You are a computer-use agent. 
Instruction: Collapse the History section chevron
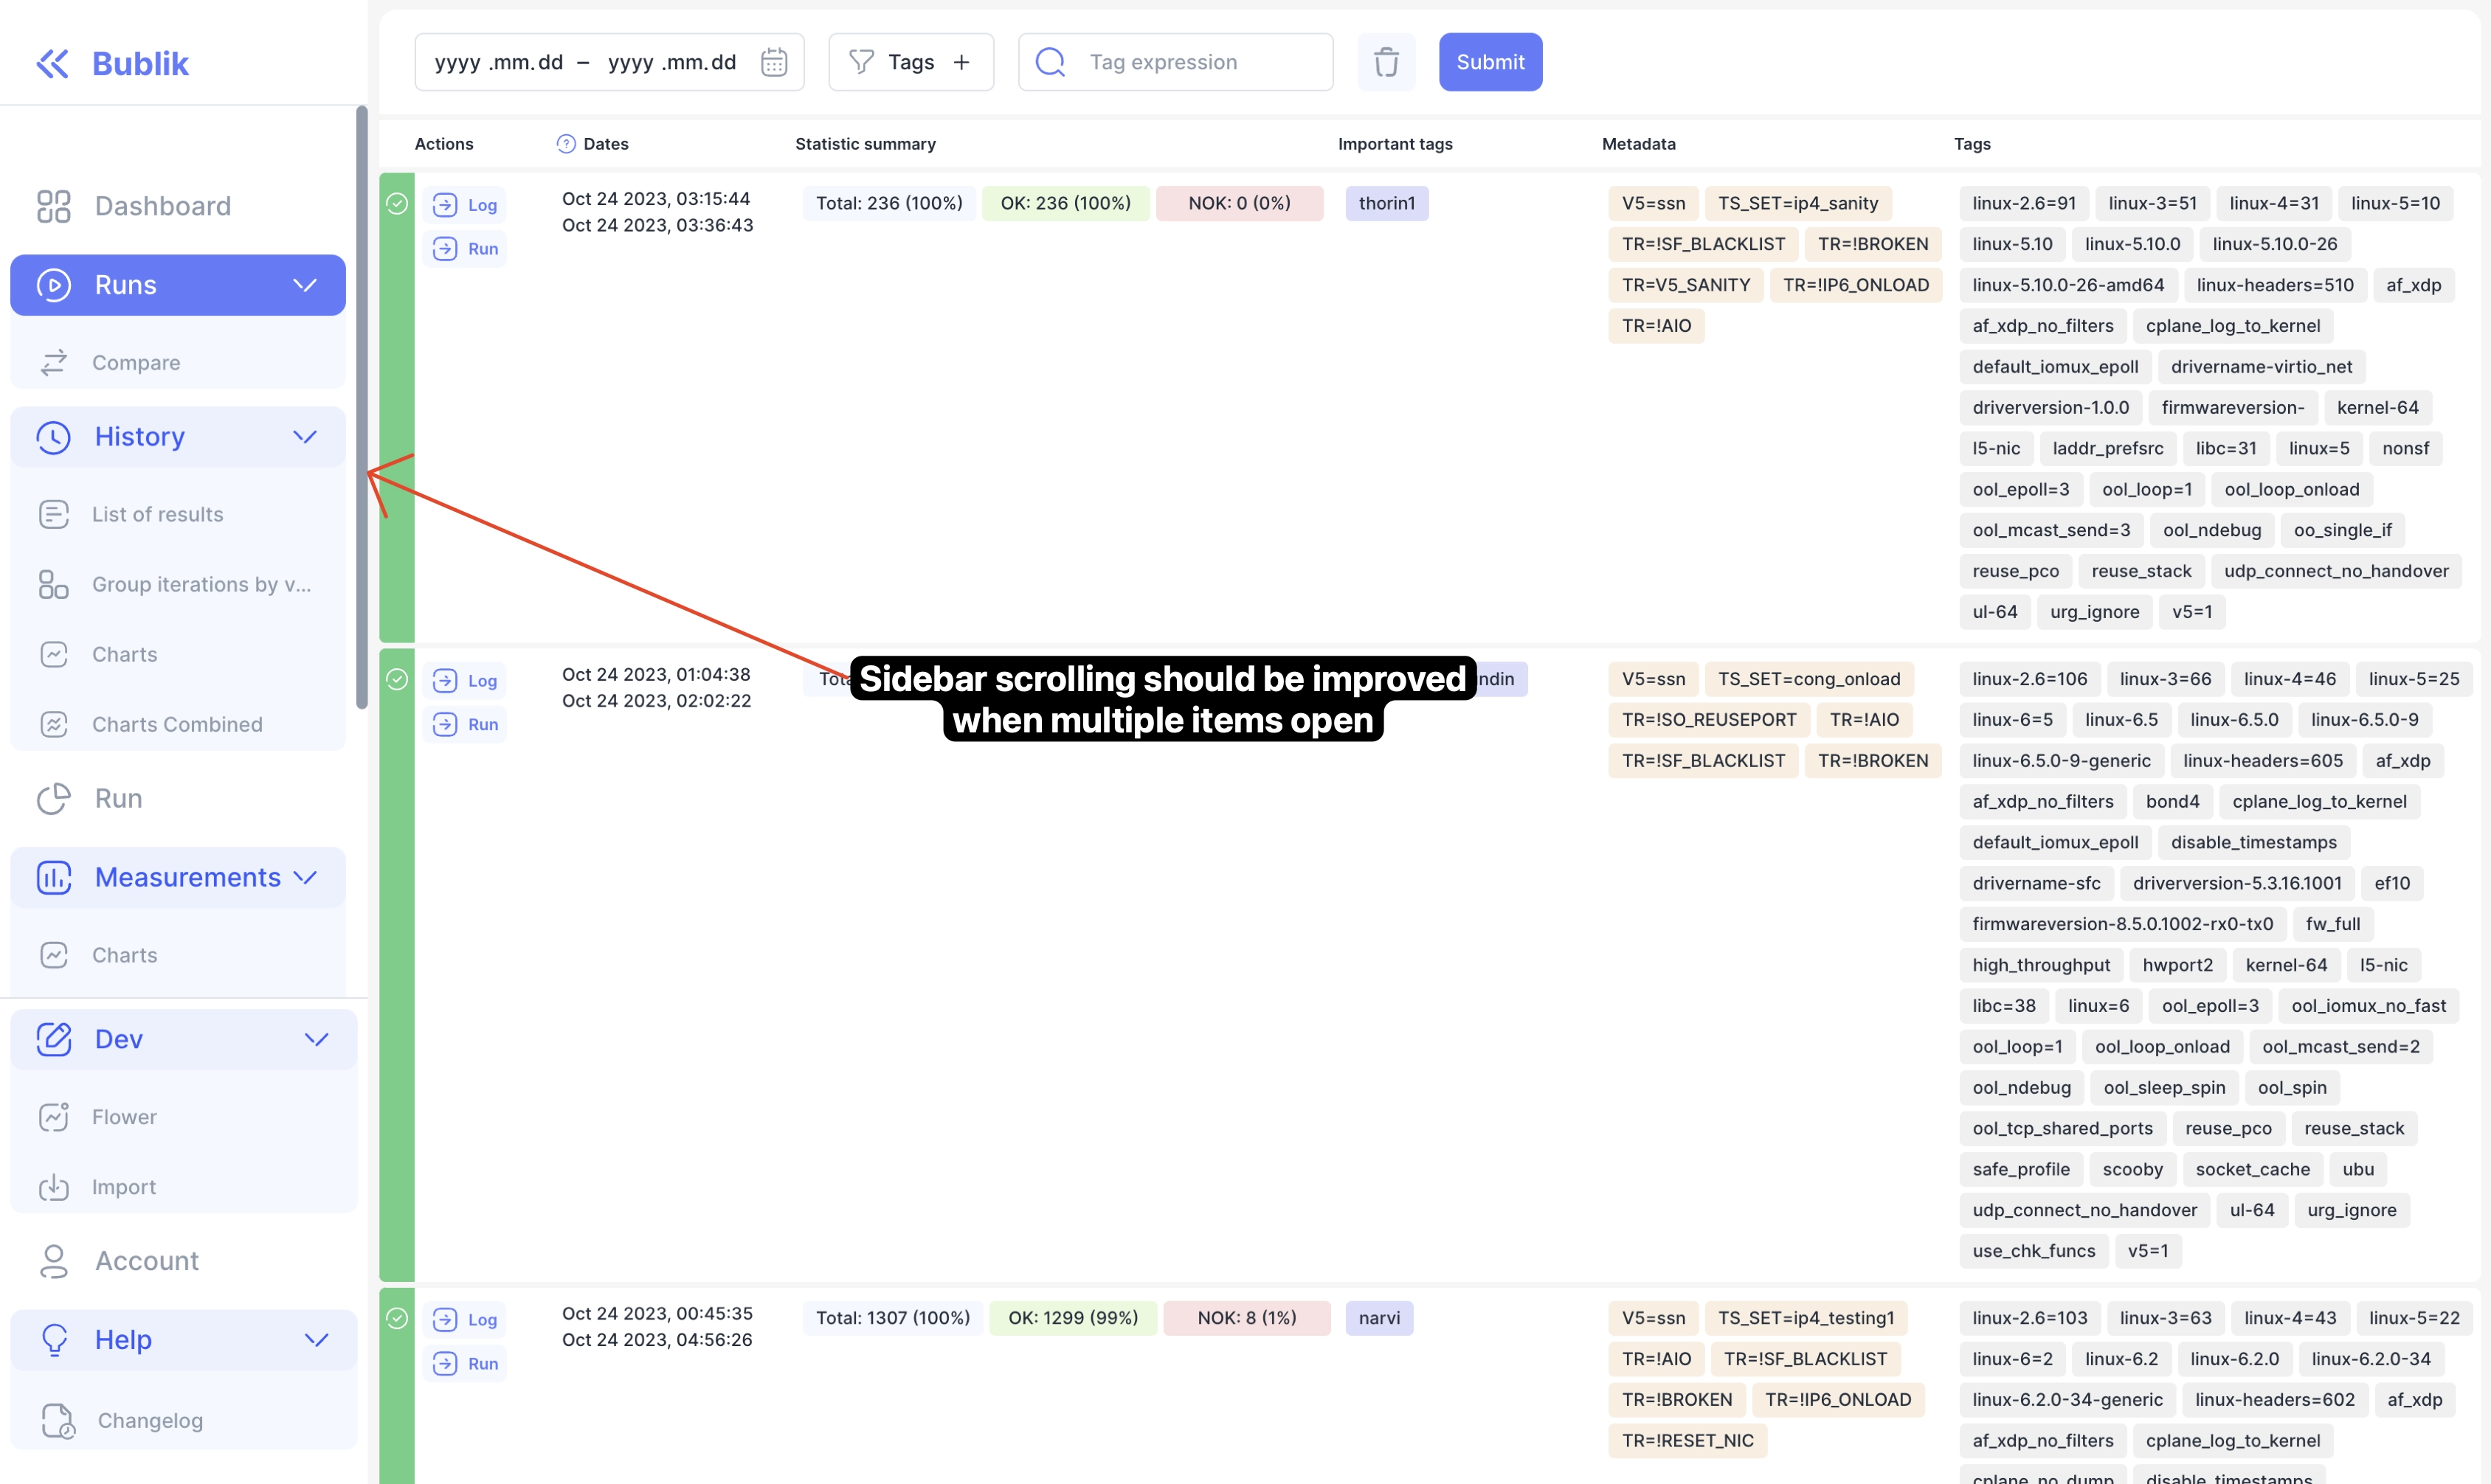(304, 437)
